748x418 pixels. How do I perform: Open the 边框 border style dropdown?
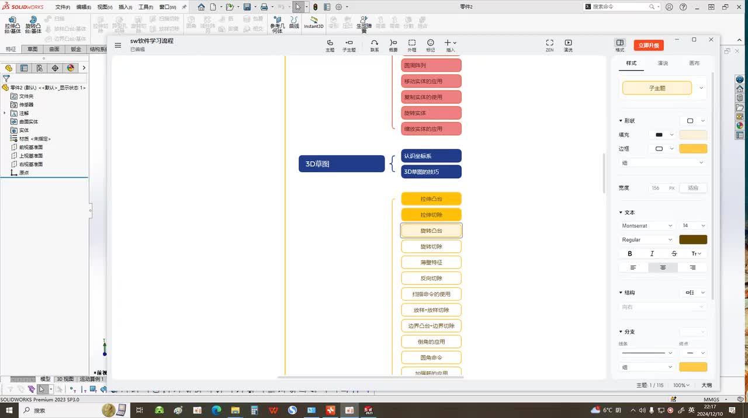tap(663, 149)
